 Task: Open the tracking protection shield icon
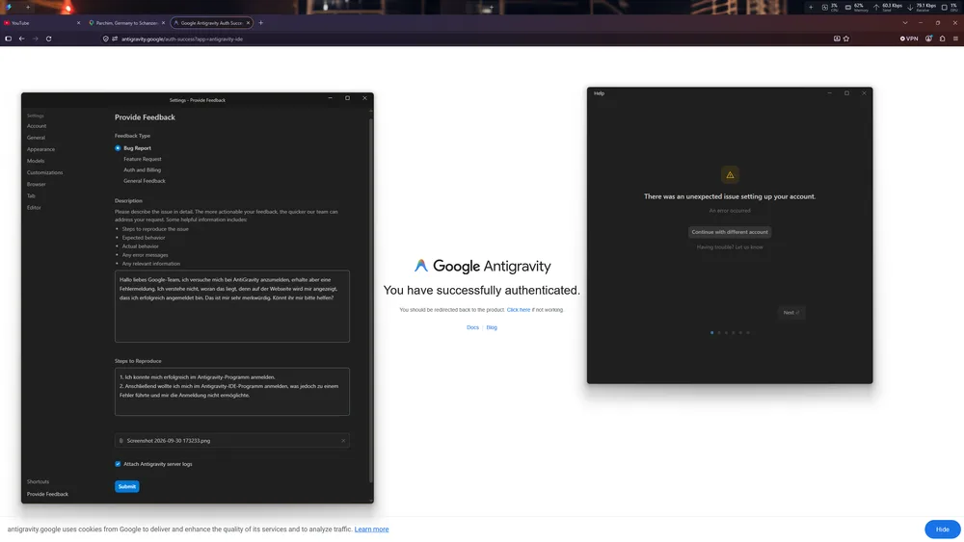click(106, 39)
